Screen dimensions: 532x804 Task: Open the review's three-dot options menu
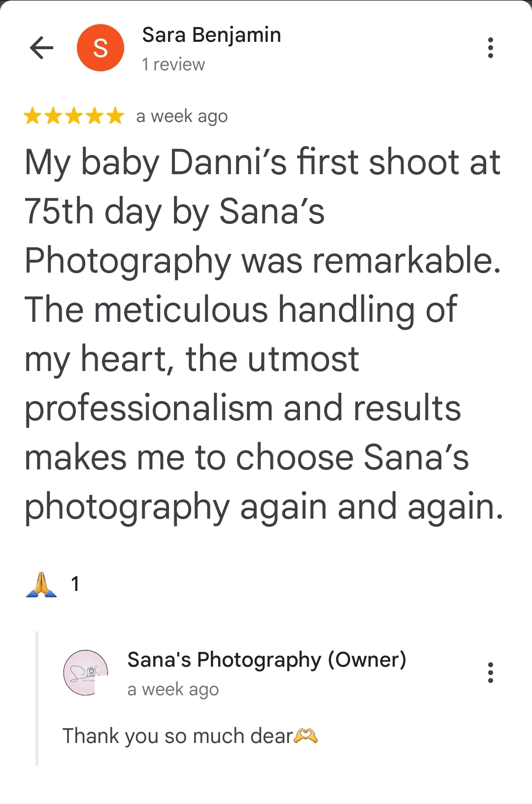point(490,48)
